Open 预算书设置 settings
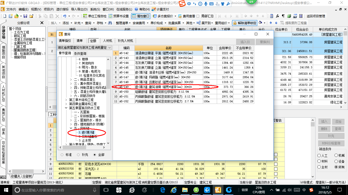 [119, 16]
